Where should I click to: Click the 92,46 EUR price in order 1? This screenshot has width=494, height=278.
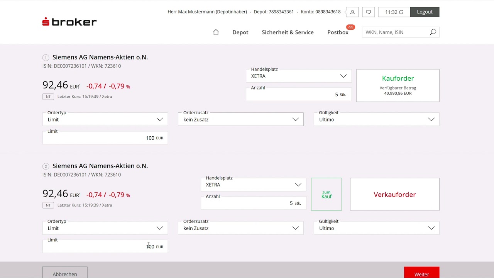61,85
